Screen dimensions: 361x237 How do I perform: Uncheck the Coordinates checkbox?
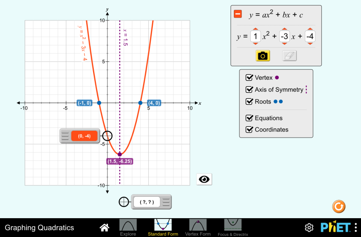[249, 130]
